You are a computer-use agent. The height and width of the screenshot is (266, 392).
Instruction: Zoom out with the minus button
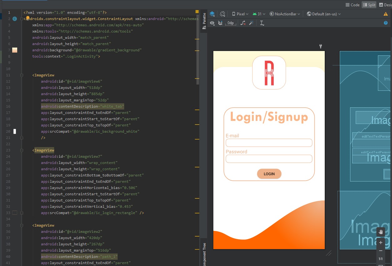point(381,251)
